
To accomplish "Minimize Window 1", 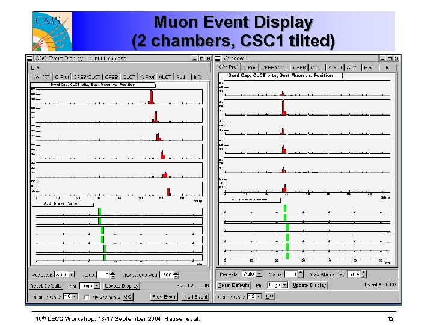I will (x=382, y=58).
